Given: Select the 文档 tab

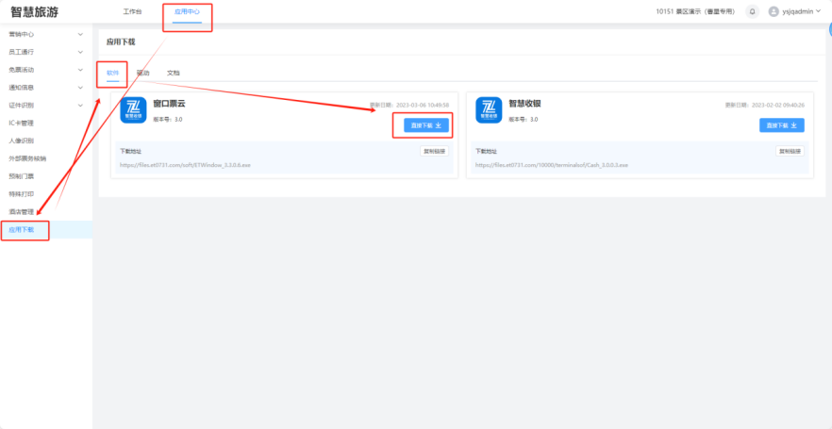Looking at the screenshot, I should [174, 73].
